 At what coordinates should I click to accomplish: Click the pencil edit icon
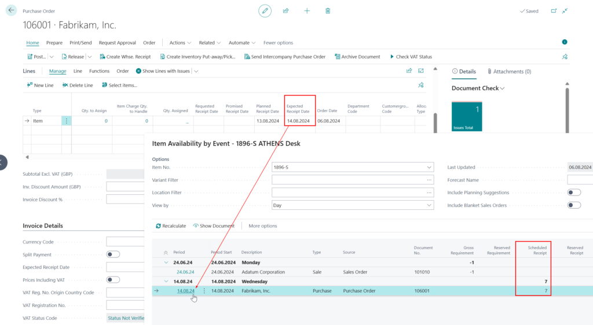coord(265,11)
